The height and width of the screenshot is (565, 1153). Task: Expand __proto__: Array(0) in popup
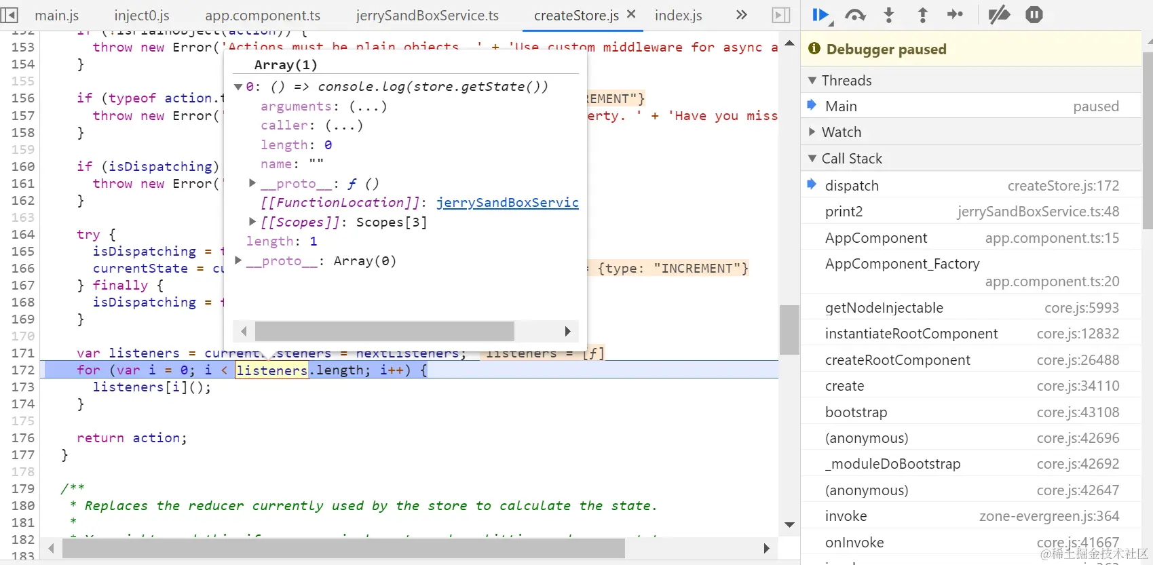(238, 260)
